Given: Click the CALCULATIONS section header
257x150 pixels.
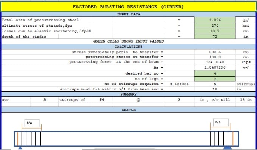Looking at the screenshot, I should [x=128, y=47].
